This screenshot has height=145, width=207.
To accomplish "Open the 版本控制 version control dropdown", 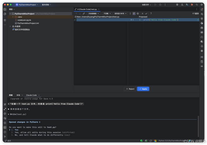I will (46, 5).
